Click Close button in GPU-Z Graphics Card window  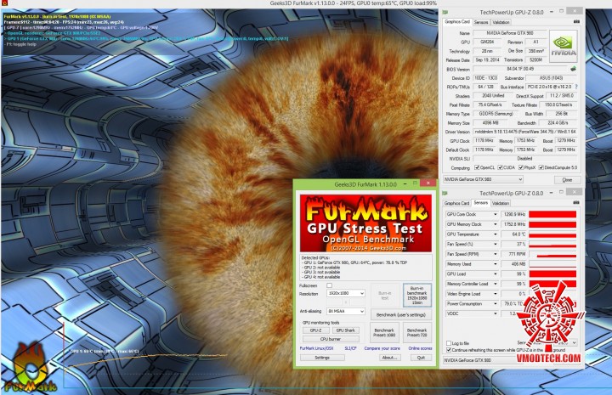(x=567, y=180)
